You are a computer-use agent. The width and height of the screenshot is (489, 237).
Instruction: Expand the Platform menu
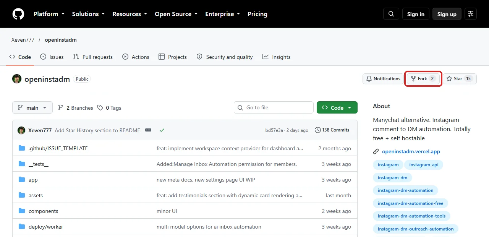point(50,14)
